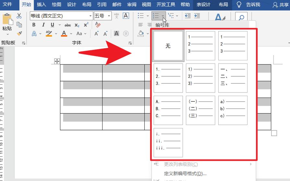Image resolution: width=290 pixels, height=181 pixels.
Task: Switch to the 绘图 tab
Action: (56, 5)
